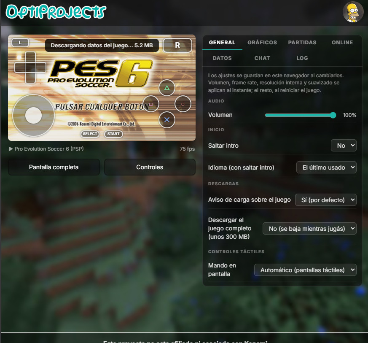Click the play triangle next to the game title
This screenshot has width=368, height=343.
pos(11,149)
